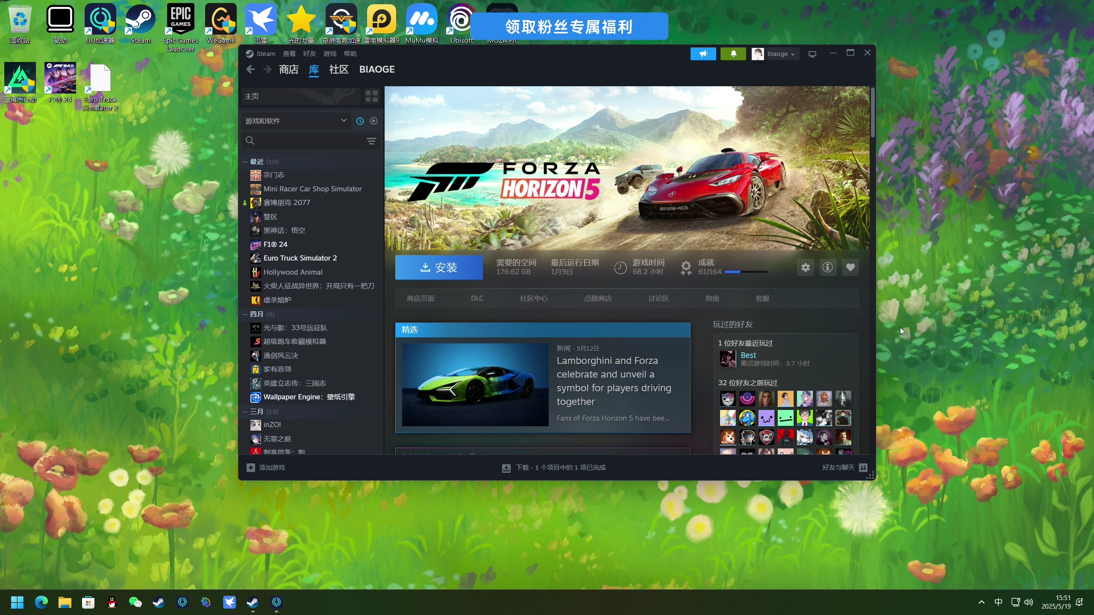This screenshot has width=1094, height=615.
Task: Open the DLC link
Action: [x=477, y=299]
